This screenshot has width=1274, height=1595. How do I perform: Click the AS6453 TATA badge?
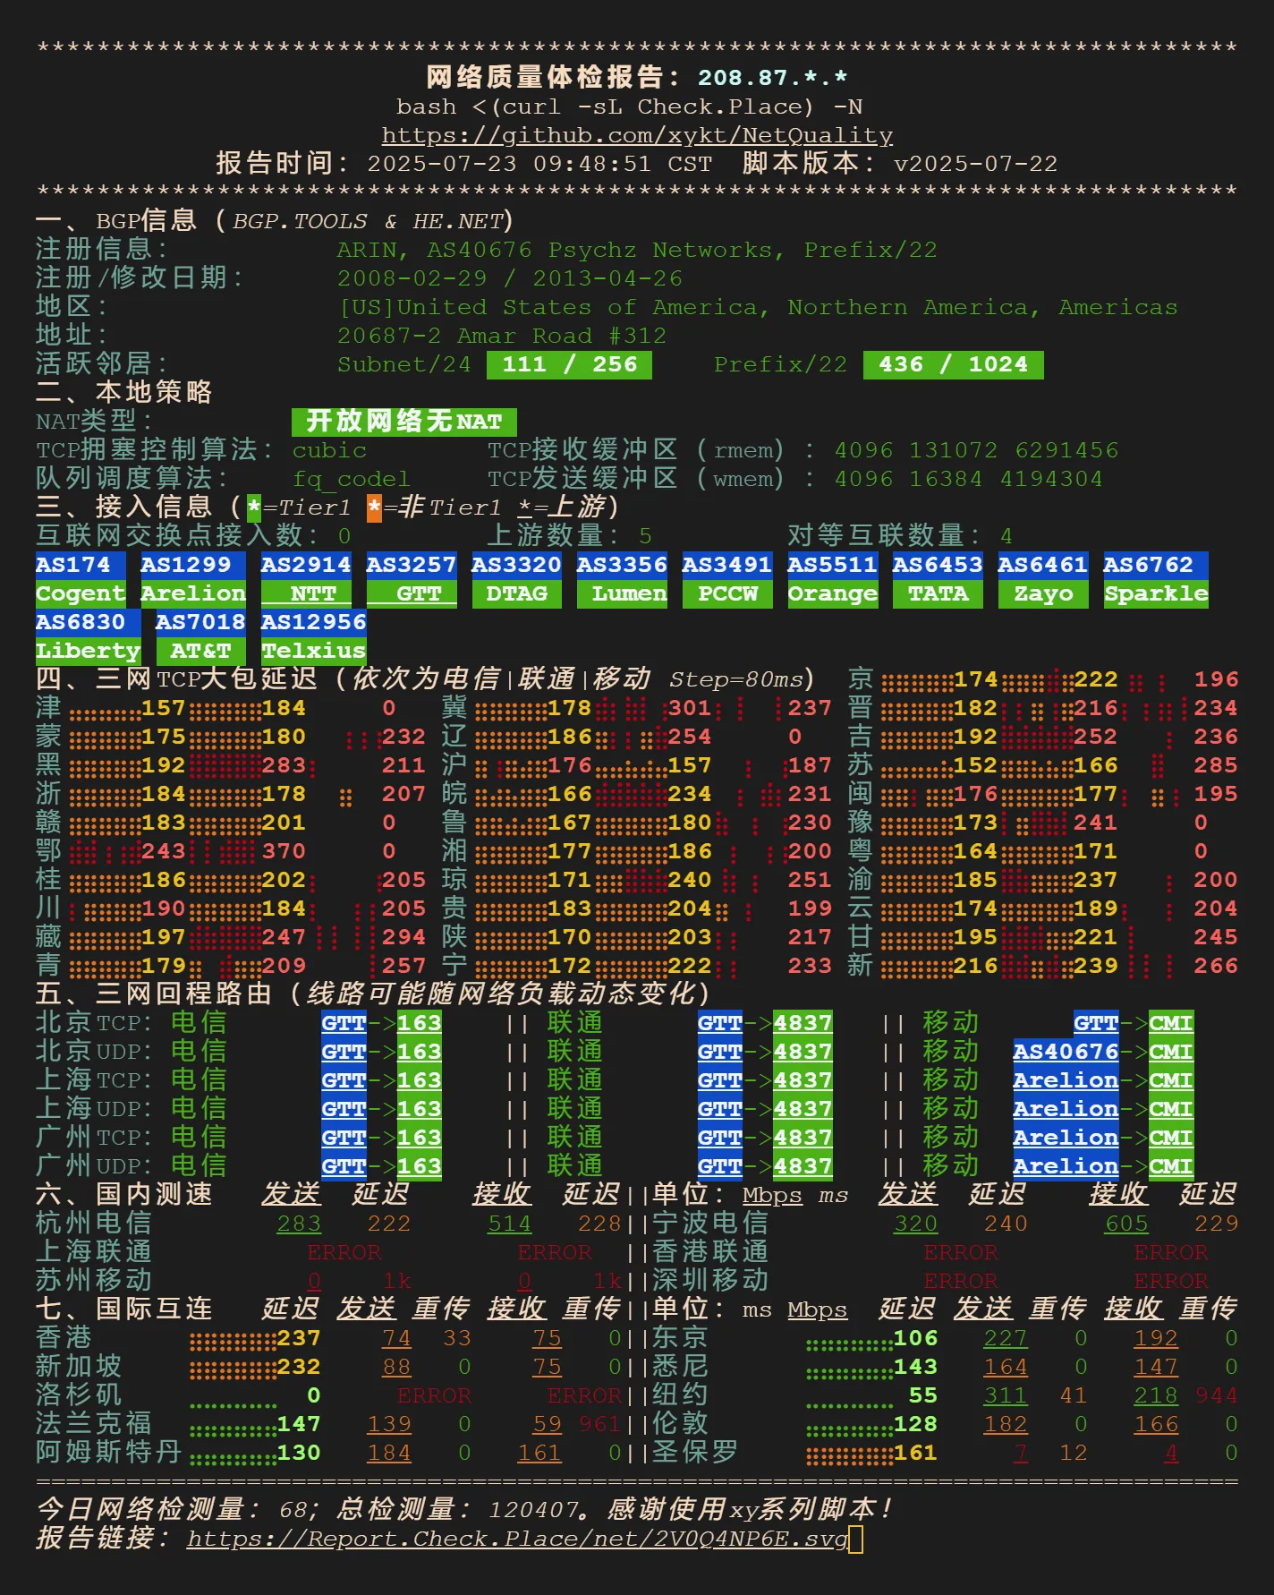click(937, 579)
